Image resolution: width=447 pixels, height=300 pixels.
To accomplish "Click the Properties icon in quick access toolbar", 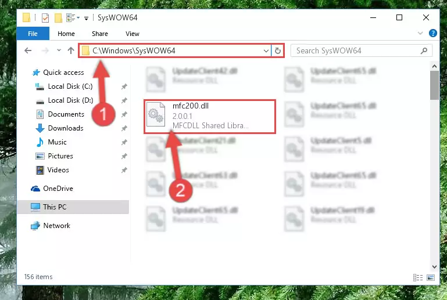I will coord(45,18).
